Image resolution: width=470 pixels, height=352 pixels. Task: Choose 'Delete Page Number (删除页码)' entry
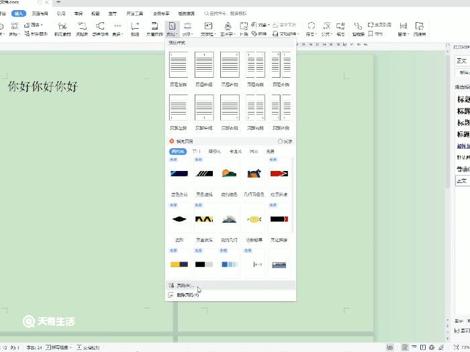tap(230, 295)
